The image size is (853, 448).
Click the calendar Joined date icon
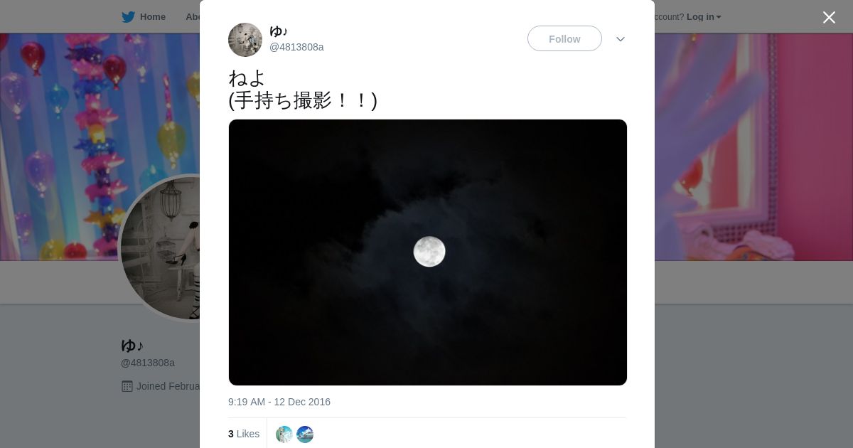[x=127, y=386]
